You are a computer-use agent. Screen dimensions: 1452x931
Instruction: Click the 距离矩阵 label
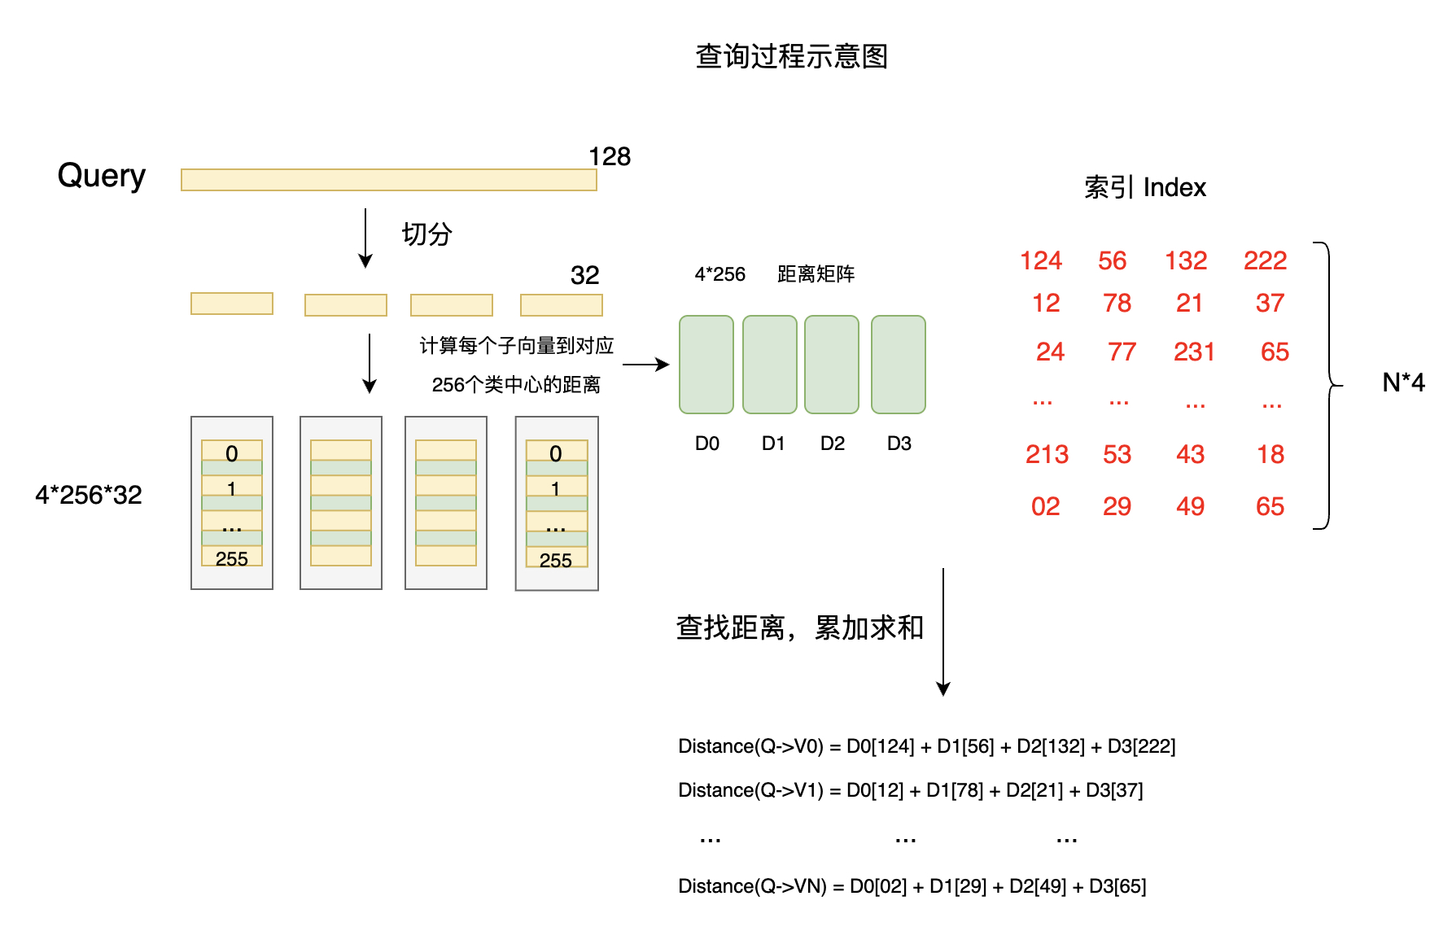[x=816, y=274]
